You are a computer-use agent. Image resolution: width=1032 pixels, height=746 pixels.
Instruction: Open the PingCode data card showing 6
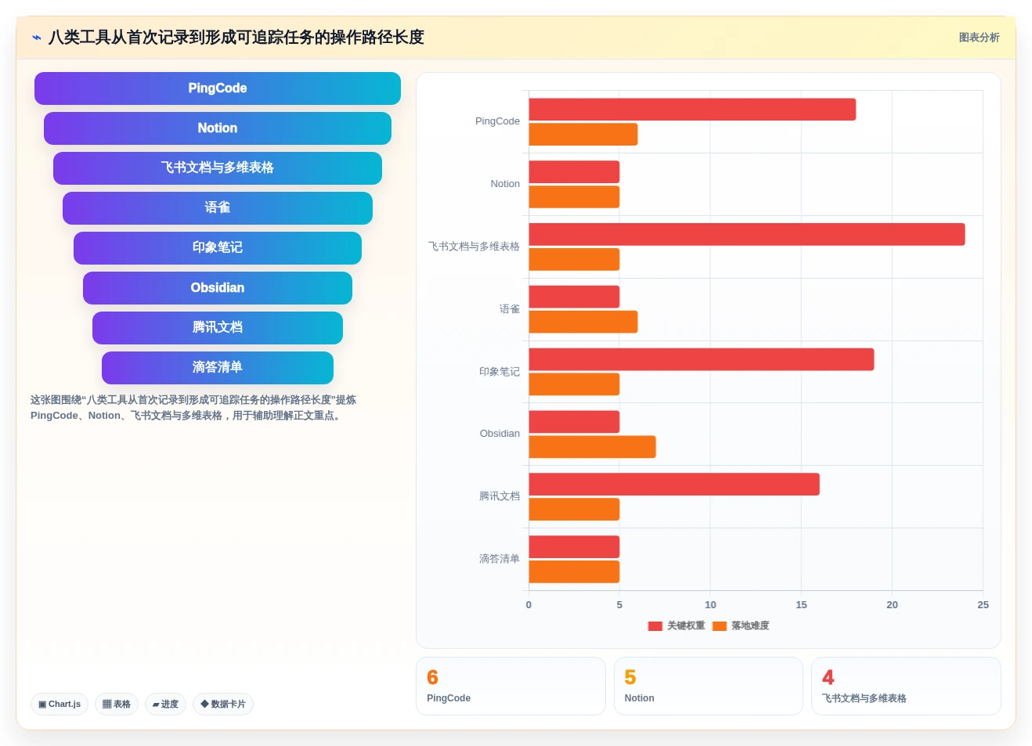click(511, 686)
